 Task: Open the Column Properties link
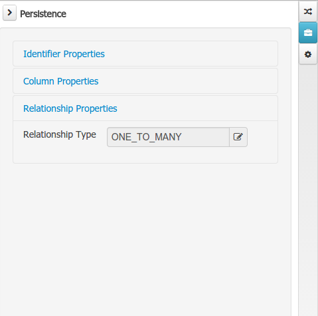click(61, 81)
